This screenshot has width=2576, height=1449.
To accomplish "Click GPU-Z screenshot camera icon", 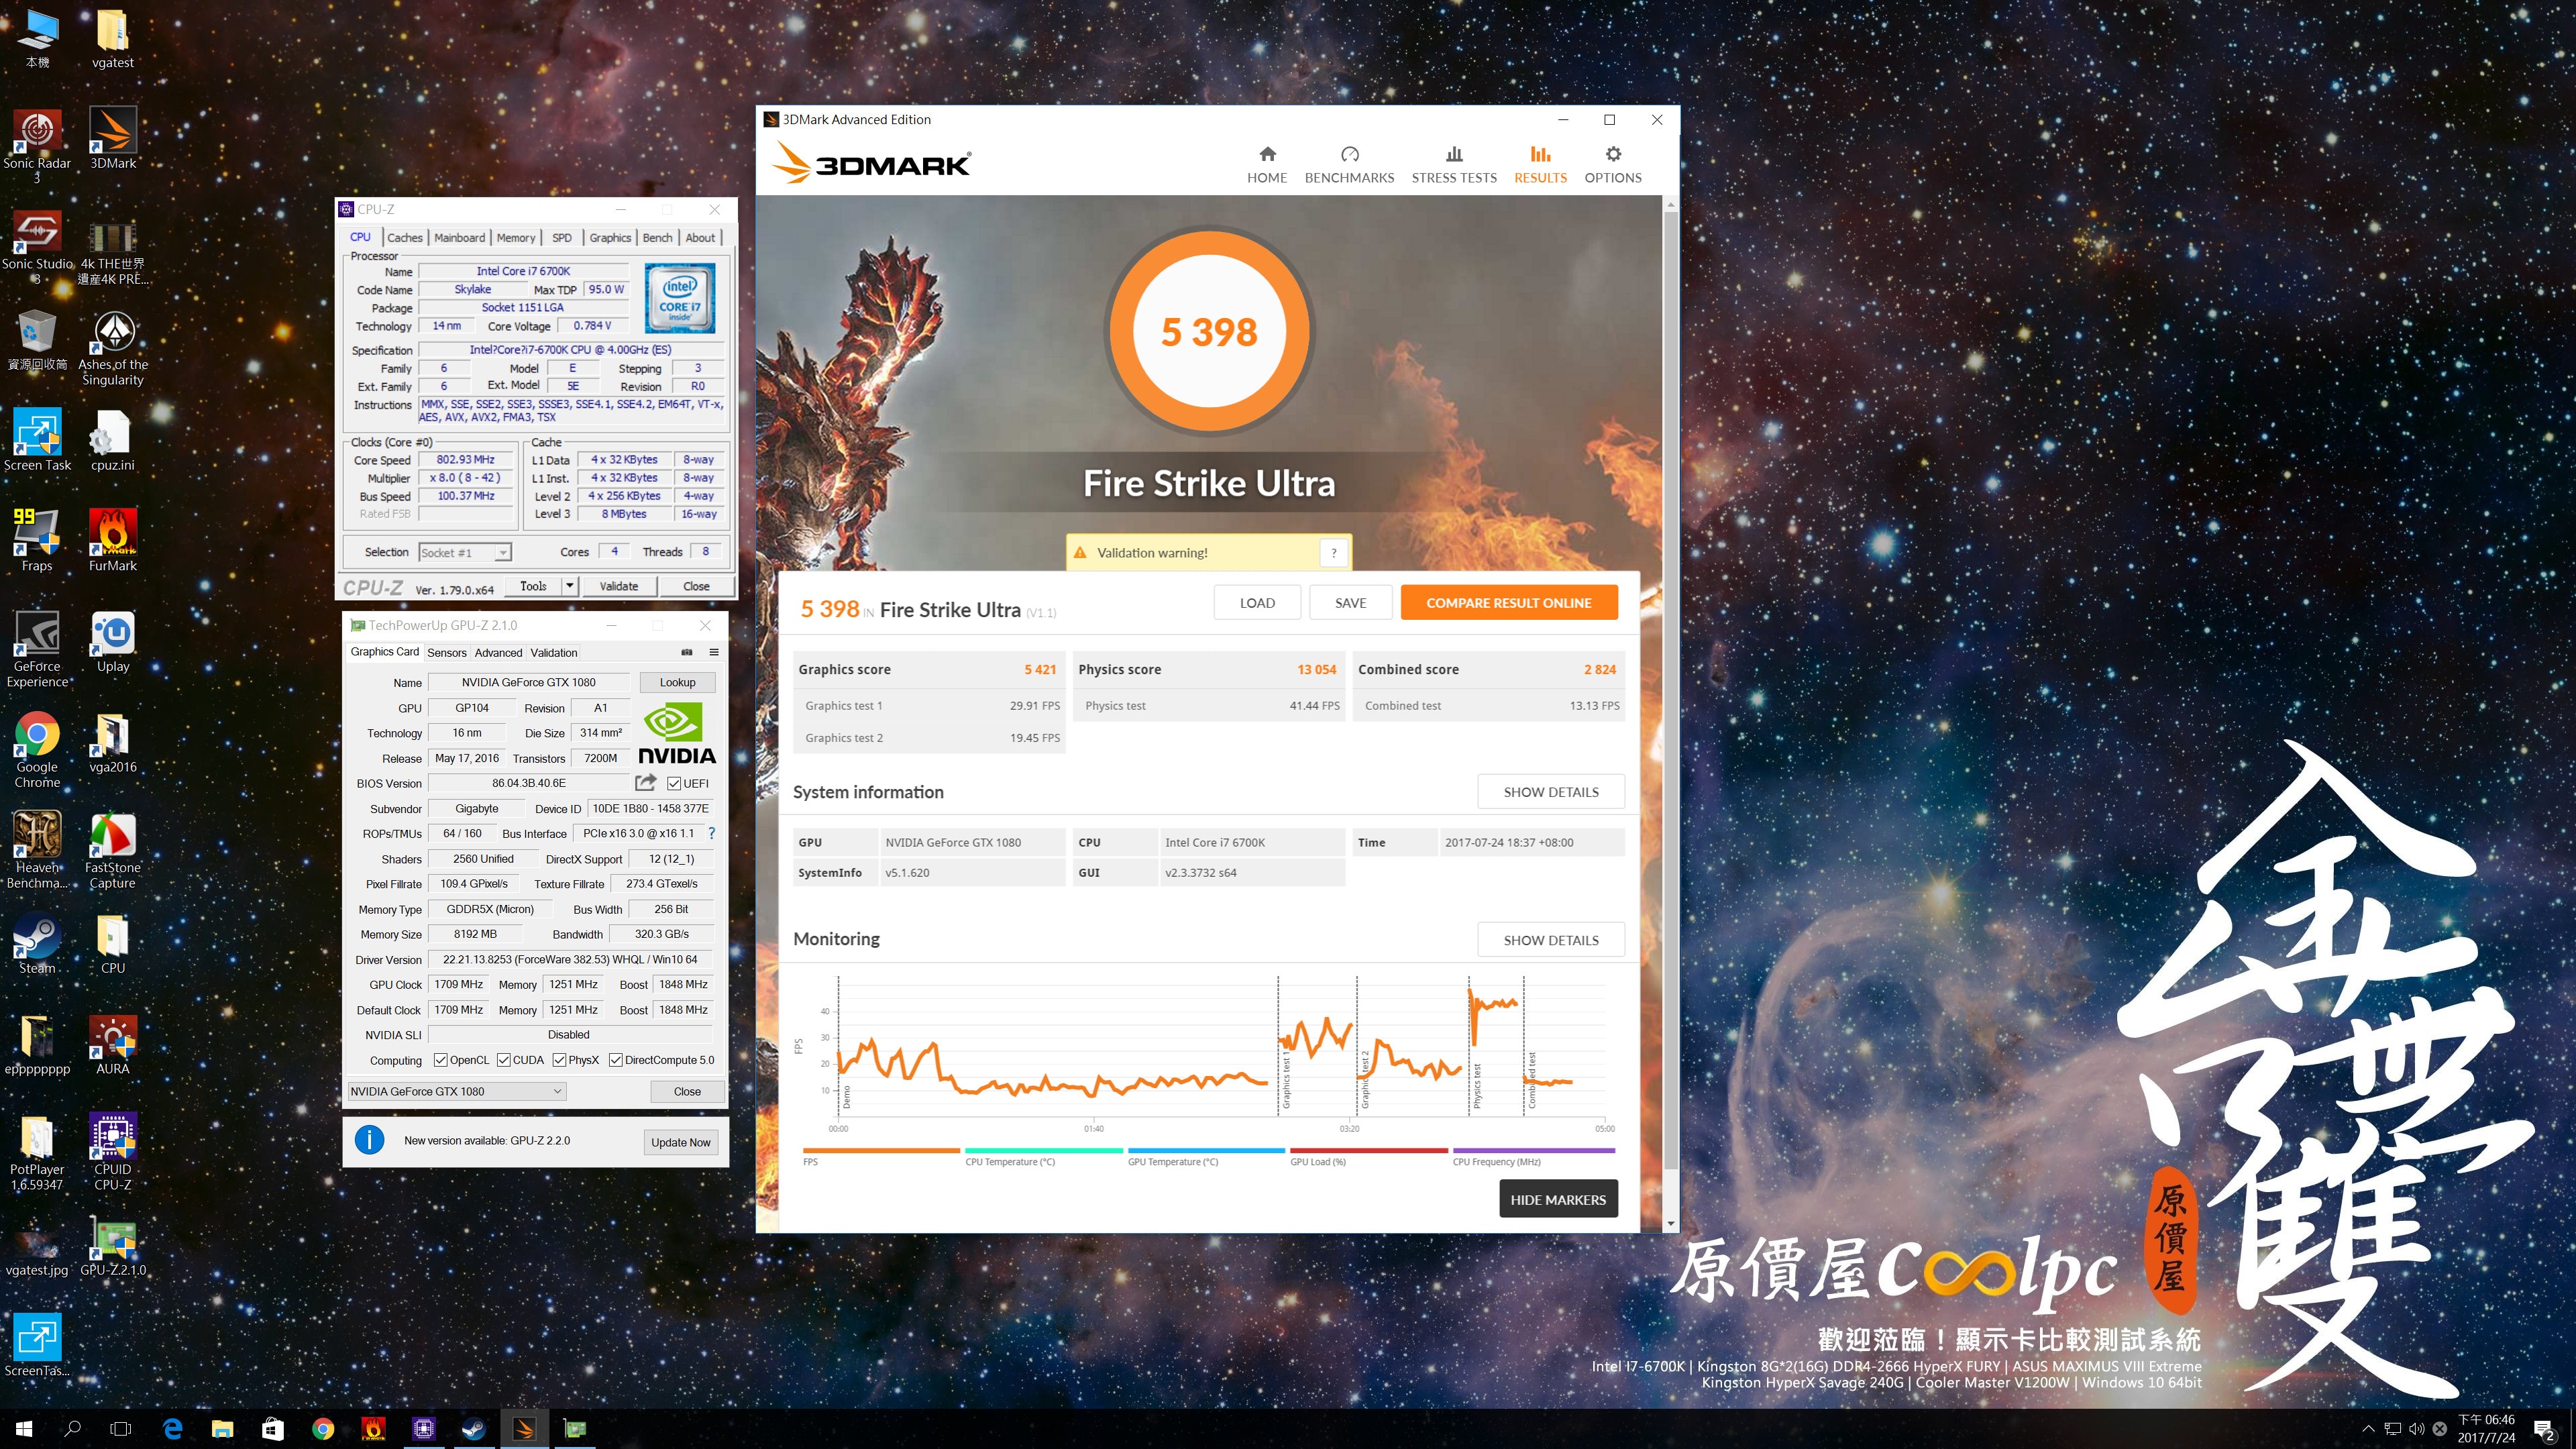I will coord(687,652).
